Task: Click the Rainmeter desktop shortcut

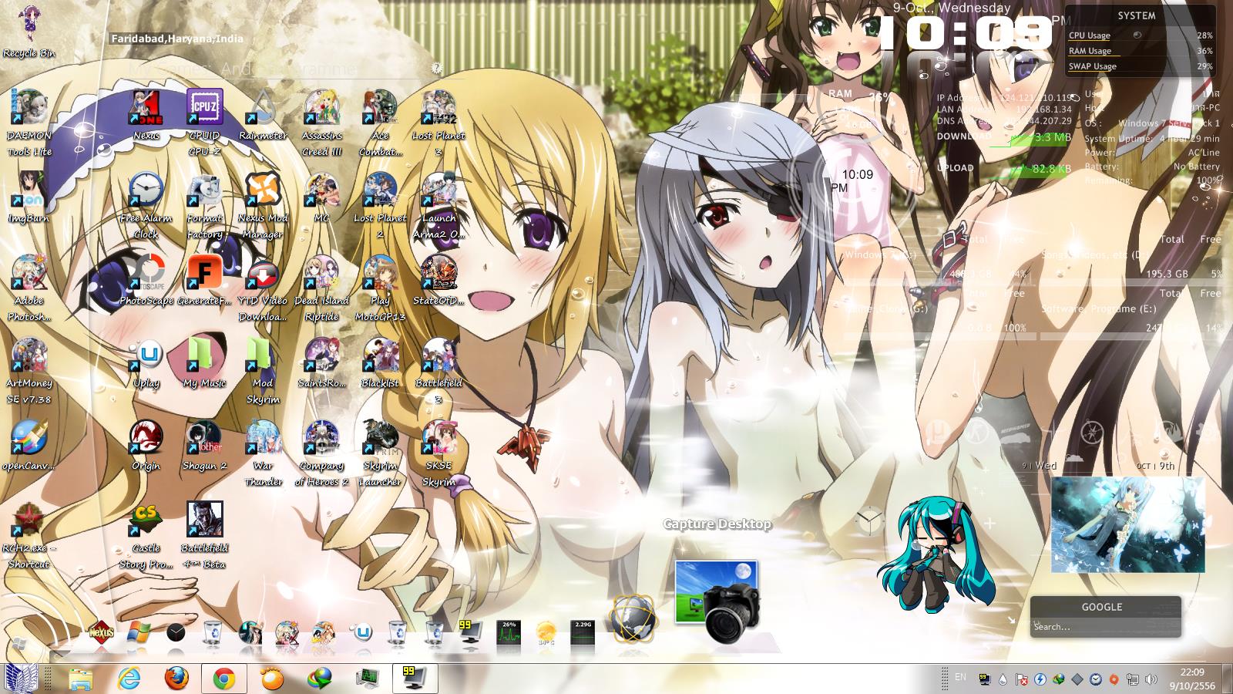Action: [x=263, y=116]
